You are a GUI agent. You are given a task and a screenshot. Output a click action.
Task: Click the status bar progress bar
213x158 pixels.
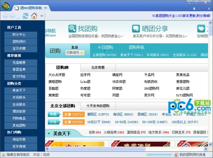tap(159, 154)
